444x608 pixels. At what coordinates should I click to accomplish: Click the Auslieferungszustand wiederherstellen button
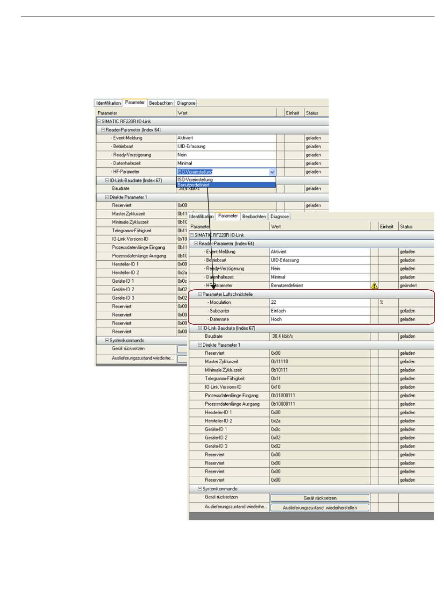coord(320,508)
